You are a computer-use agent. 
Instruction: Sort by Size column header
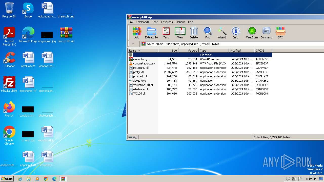pos(168,51)
